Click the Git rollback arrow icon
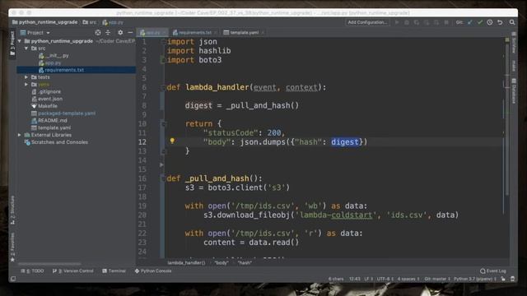This screenshot has height=296, width=527. click(500, 22)
